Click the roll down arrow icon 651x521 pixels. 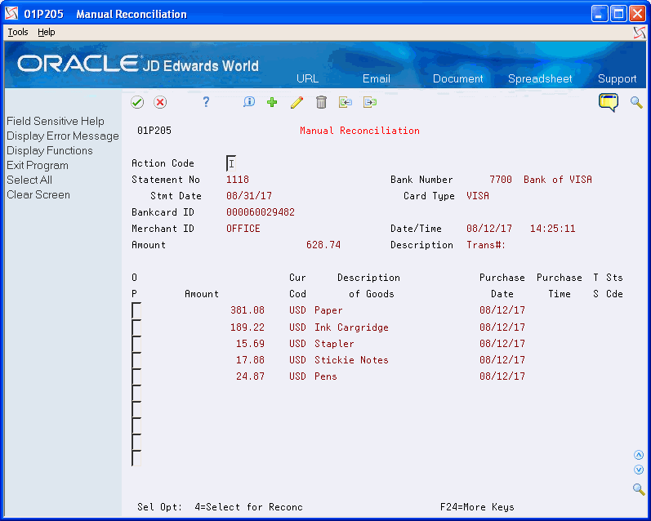pyautogui.click(x=639, y=470)
